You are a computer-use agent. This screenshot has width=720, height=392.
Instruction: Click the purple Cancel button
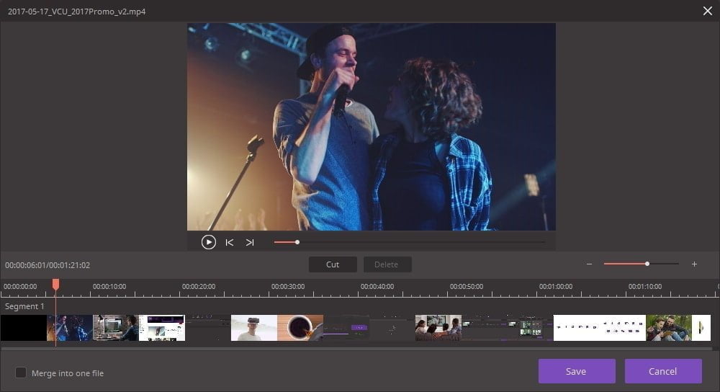662,371
